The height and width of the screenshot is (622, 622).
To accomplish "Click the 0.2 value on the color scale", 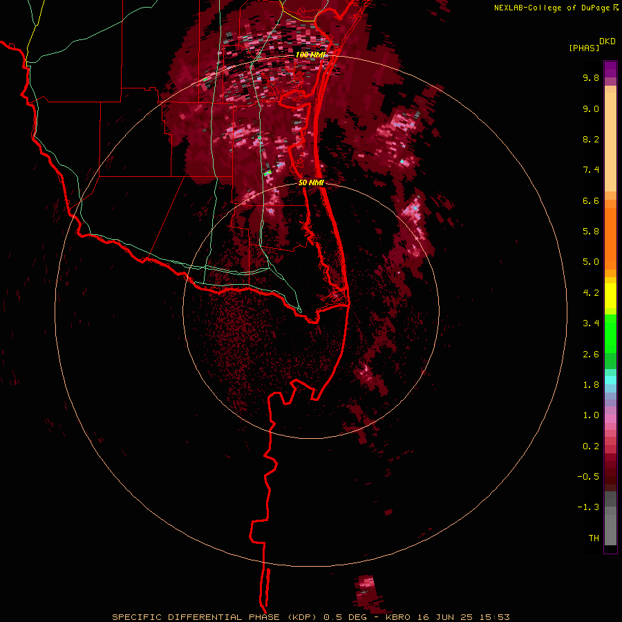I will [591, 446].
